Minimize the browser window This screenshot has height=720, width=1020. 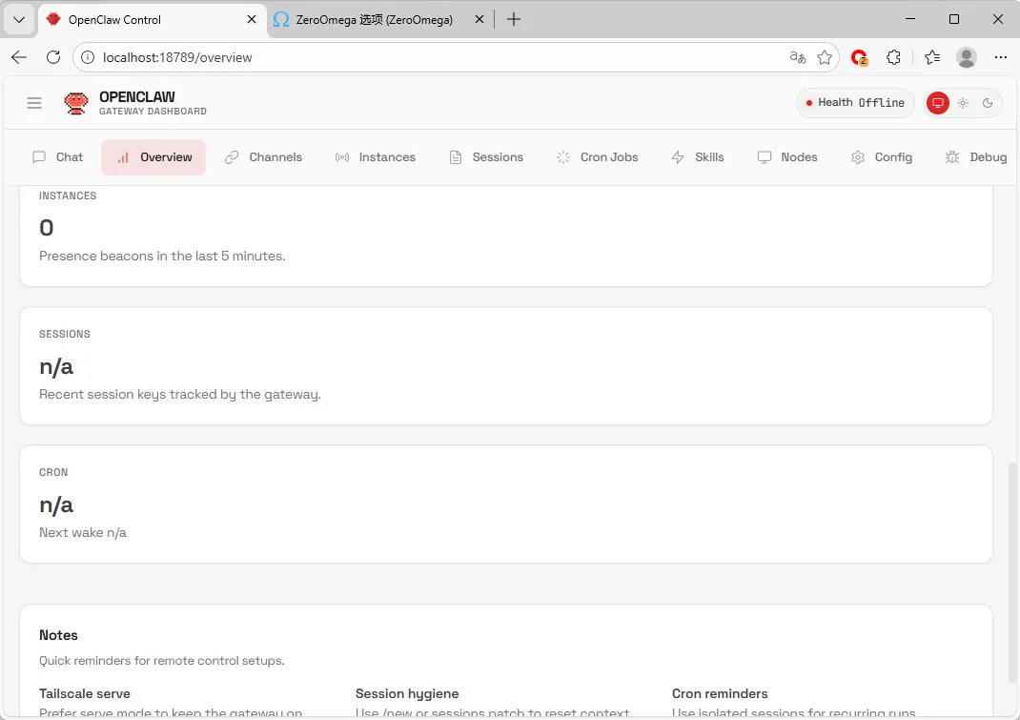pos(910,19)
